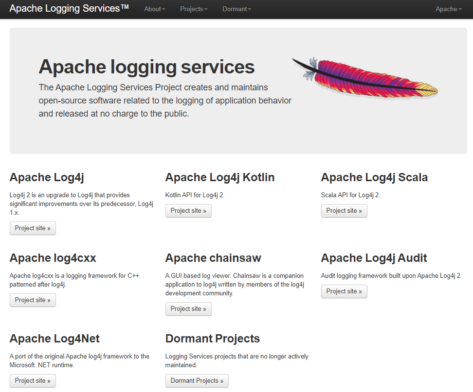Go to Project site for Apache Log4Net
This screenshot has width=473, height=392.
pyautogui.click(x=33, y=381)
